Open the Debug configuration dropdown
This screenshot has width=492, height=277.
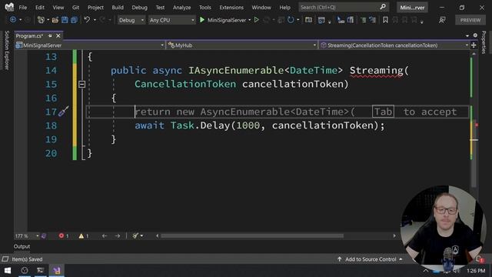131,20
